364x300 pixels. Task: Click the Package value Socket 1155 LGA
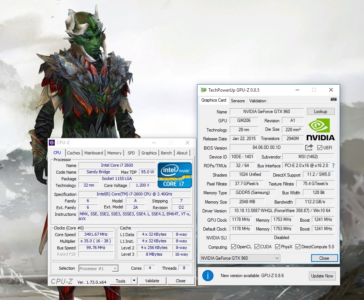(x=117, y=178)
